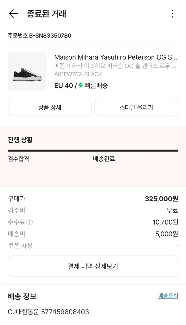The height and width of the screenshot is (325, 186).
Task: Tap the back arrow icon
Action: [13, 14]
